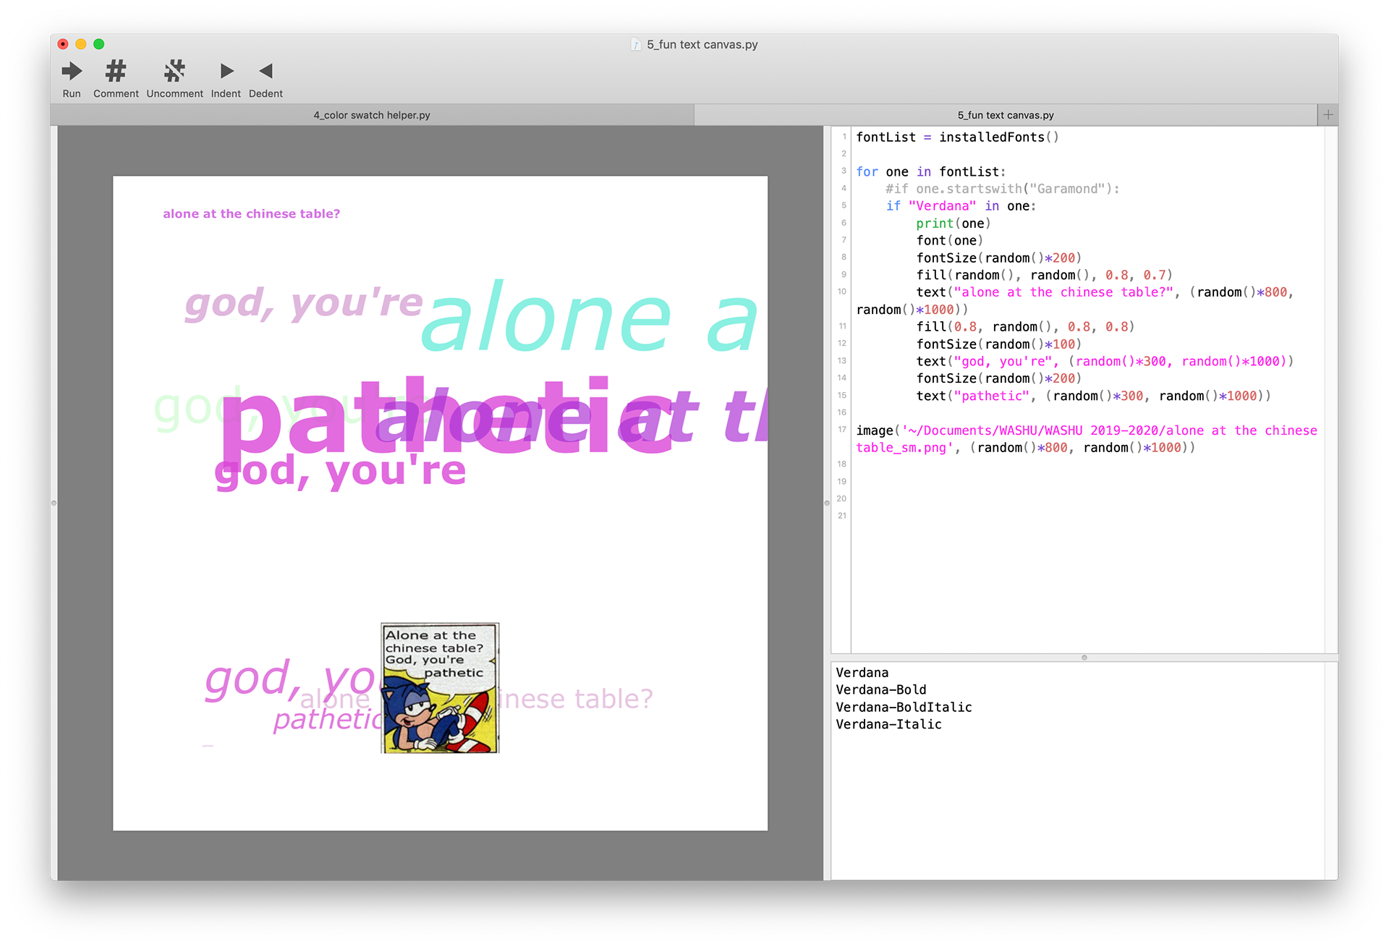This screenshot has height=947, width=1389.
Task: Click the document icon in title bar
Action: pyautogui.click(x=636, y=45)
